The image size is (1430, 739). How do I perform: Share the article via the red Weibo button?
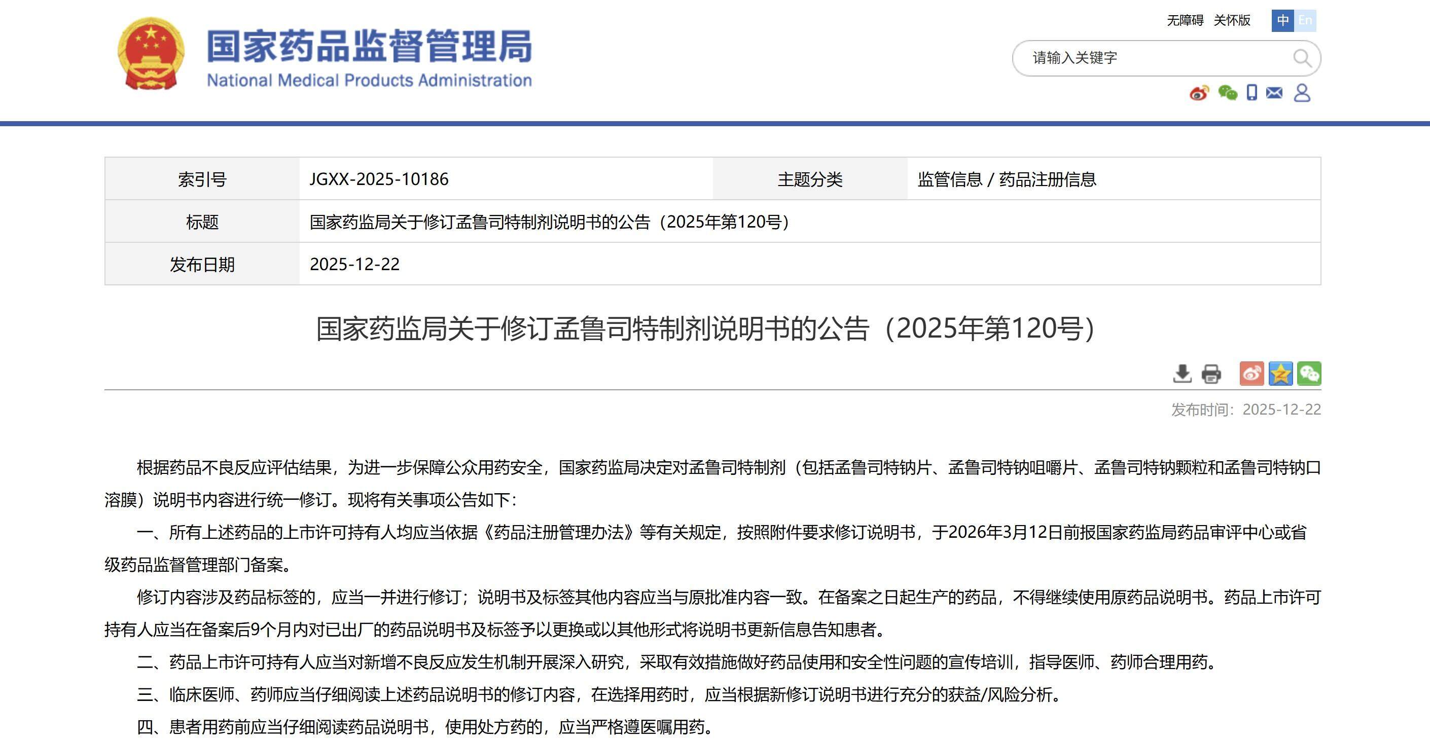[x=1252, y=374]
